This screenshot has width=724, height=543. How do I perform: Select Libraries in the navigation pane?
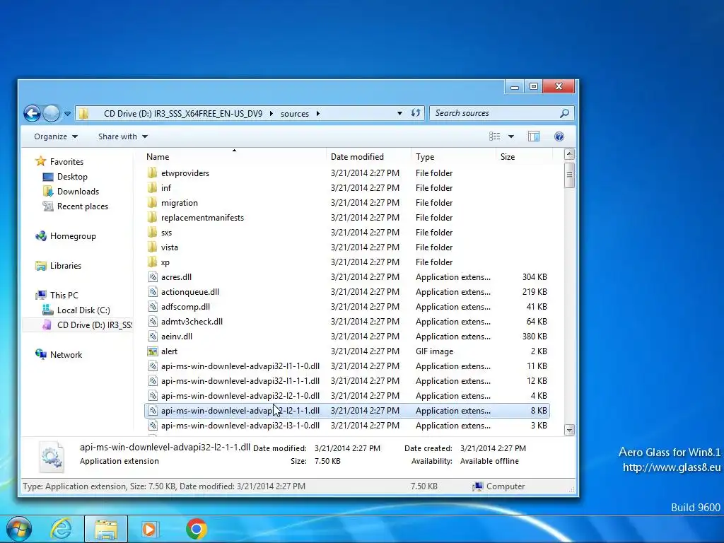[66, 266]
